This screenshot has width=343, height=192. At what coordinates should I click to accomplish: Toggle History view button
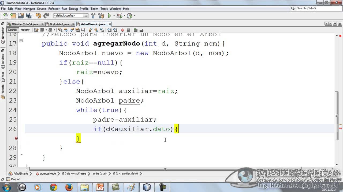(25, 30)
